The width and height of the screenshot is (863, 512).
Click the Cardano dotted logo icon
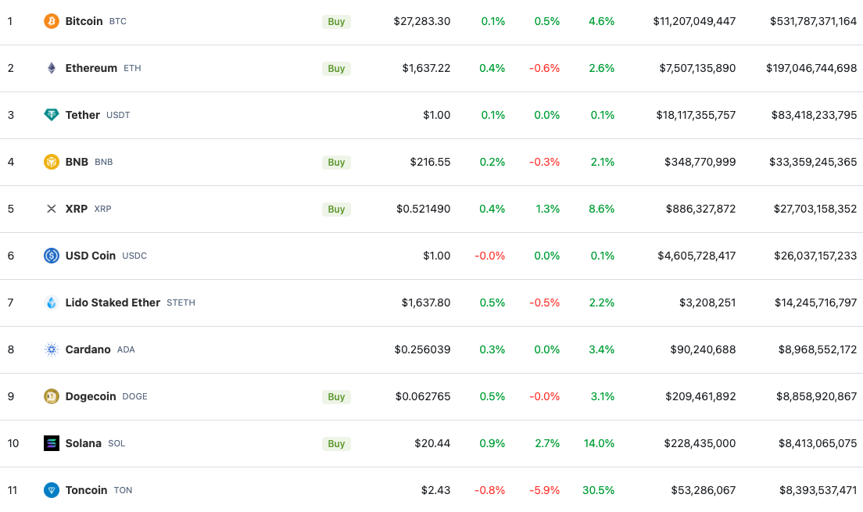[51, 349]
